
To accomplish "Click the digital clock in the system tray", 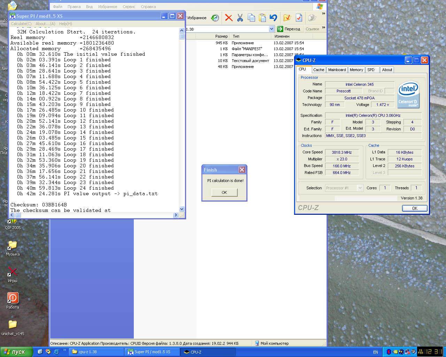I will click(430, 352).
